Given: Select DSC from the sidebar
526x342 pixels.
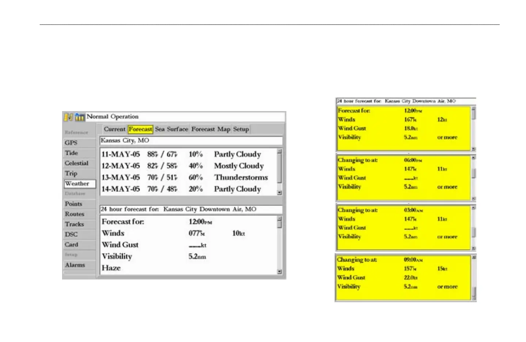Looking at the screenshot, I should (80, 234).
